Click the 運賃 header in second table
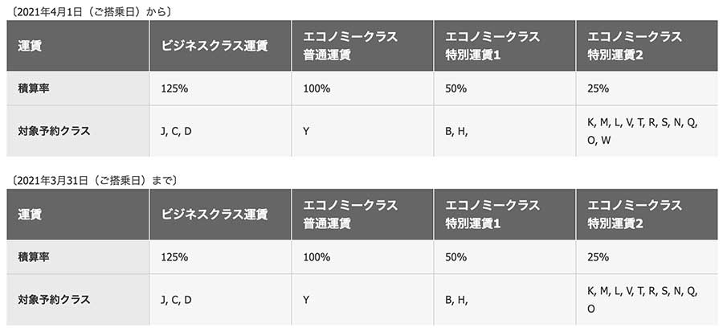723x332 pixels. click(78, 215)
